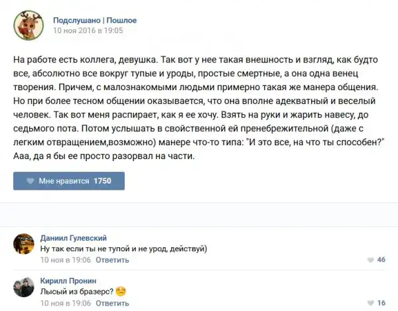Open Кирилл Пронин's avatar picture
398x311 pixels.
[24, 287]
